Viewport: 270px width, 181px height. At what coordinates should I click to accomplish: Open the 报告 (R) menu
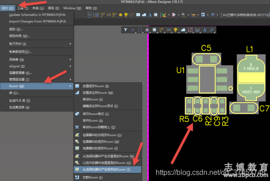point(54,8)
